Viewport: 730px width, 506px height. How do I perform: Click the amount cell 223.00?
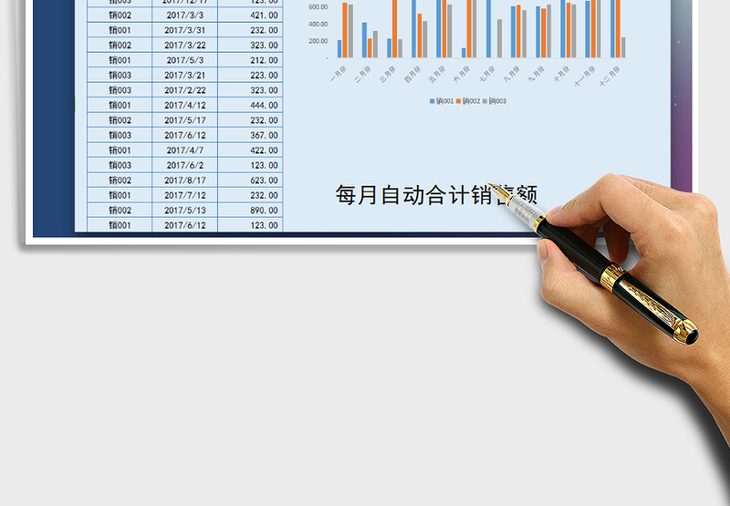pyautogui.click(x=250, y=75)
